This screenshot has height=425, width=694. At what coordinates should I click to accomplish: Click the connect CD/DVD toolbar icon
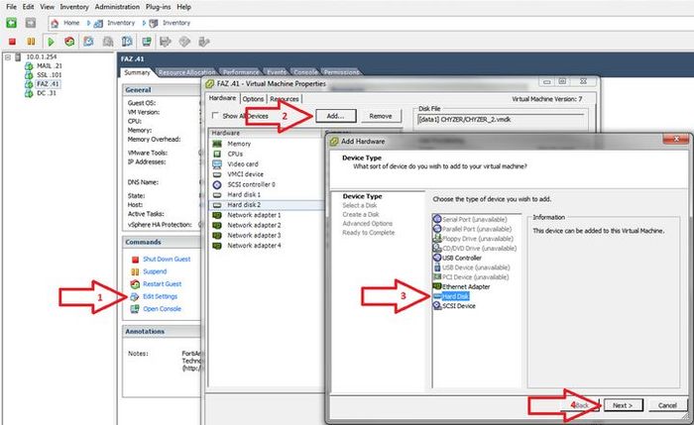coord(184,42)
